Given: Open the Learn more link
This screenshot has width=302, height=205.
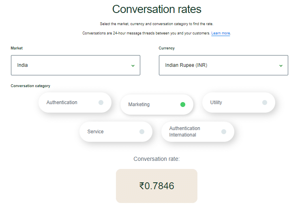Looking at the screenshot, I should tap(221, 33).
